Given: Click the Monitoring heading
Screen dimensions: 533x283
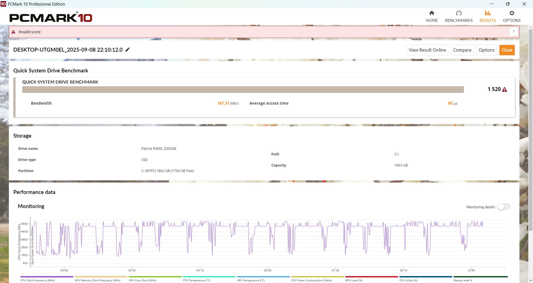Looking at the screenshot, I should point(31,206).
